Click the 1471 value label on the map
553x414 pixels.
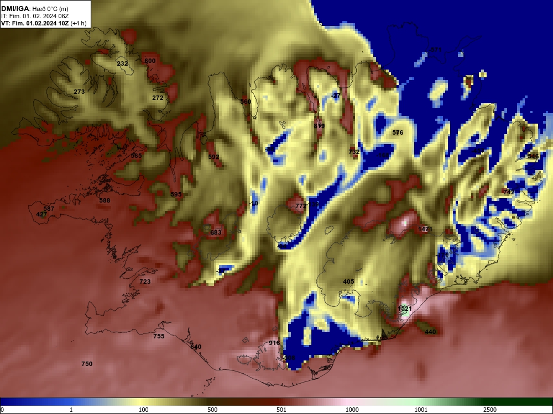point(425,229)
